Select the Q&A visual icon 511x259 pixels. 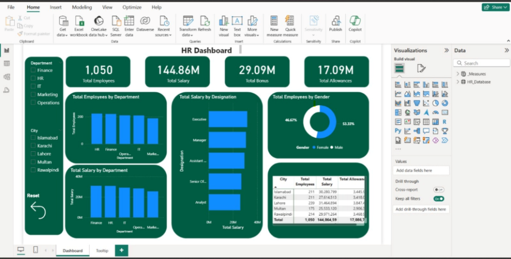click(x=426, y=131)
